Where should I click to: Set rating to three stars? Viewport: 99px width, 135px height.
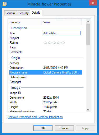(x=54, y=43)
